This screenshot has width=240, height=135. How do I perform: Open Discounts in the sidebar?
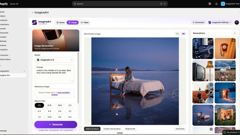4,33
